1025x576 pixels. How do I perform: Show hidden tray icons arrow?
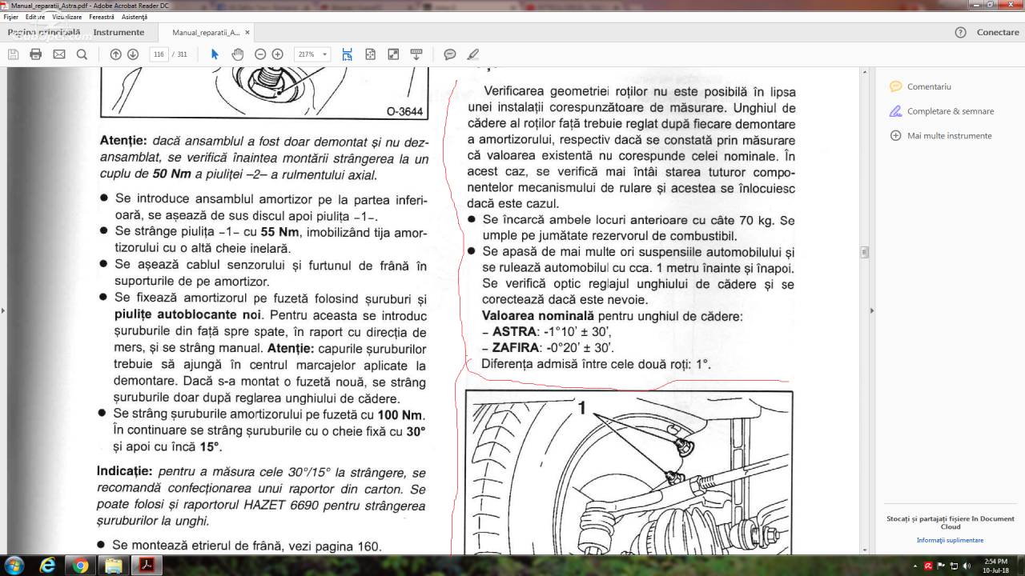pos(916,566)
